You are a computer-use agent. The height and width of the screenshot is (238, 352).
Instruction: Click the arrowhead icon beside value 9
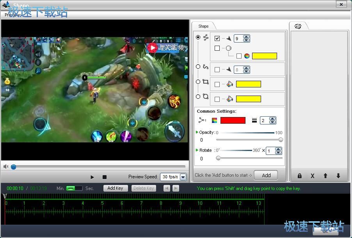point(229,38)
